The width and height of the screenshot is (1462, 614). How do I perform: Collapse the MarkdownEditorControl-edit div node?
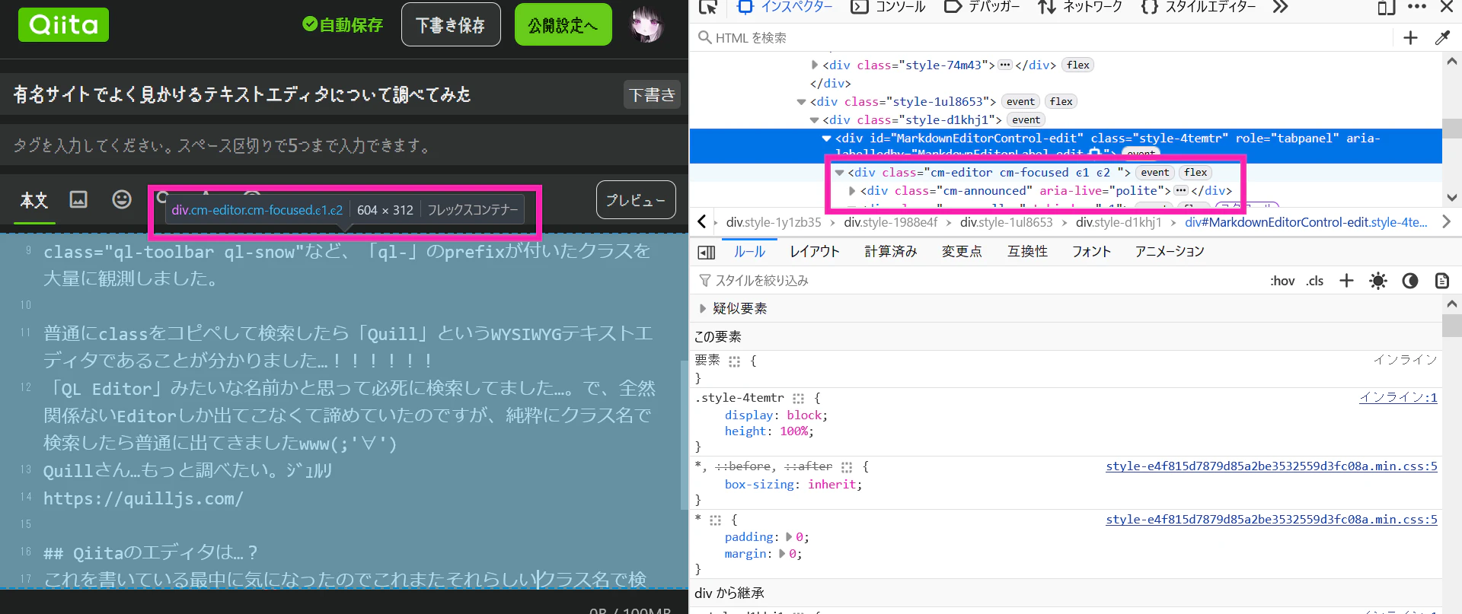point(826,138)
